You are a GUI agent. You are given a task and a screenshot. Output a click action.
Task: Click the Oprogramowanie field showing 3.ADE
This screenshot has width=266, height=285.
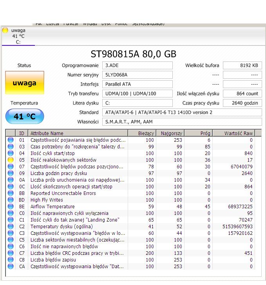click(x=138, y=65)
